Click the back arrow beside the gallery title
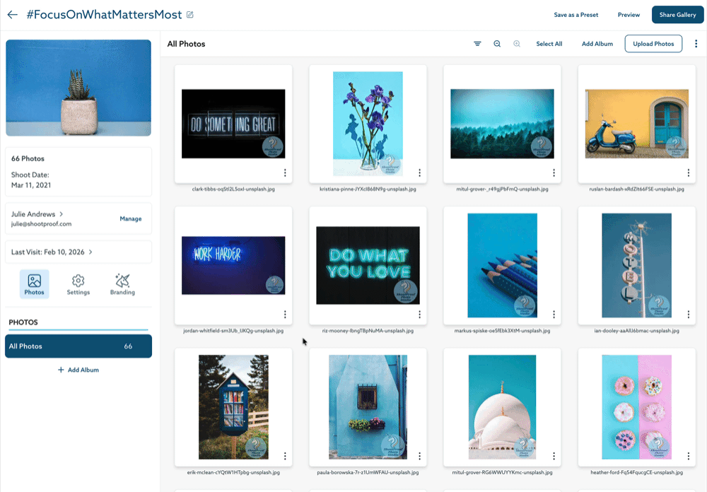This screenshot has width=707, height=492. (x=12, y=15)
